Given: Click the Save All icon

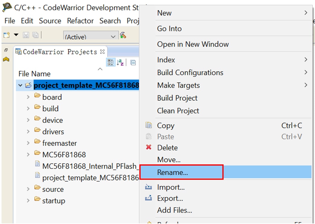Looking at the screenshot, I should (x=35, y=35).
